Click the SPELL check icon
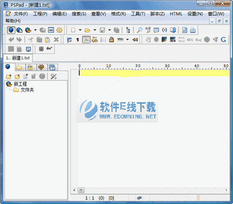The image size is (233, 204). click(120, 40)
